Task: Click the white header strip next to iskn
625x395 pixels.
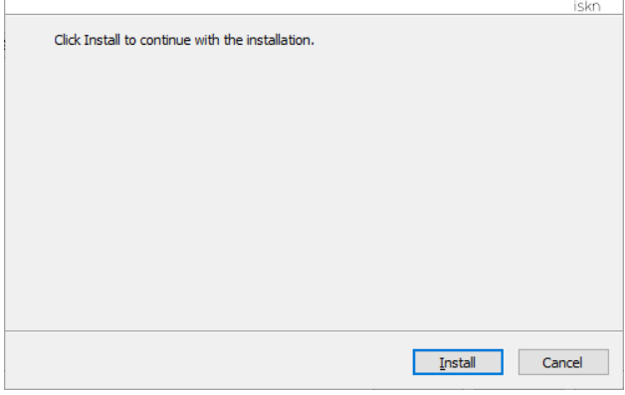Action: tap(287, 6)
